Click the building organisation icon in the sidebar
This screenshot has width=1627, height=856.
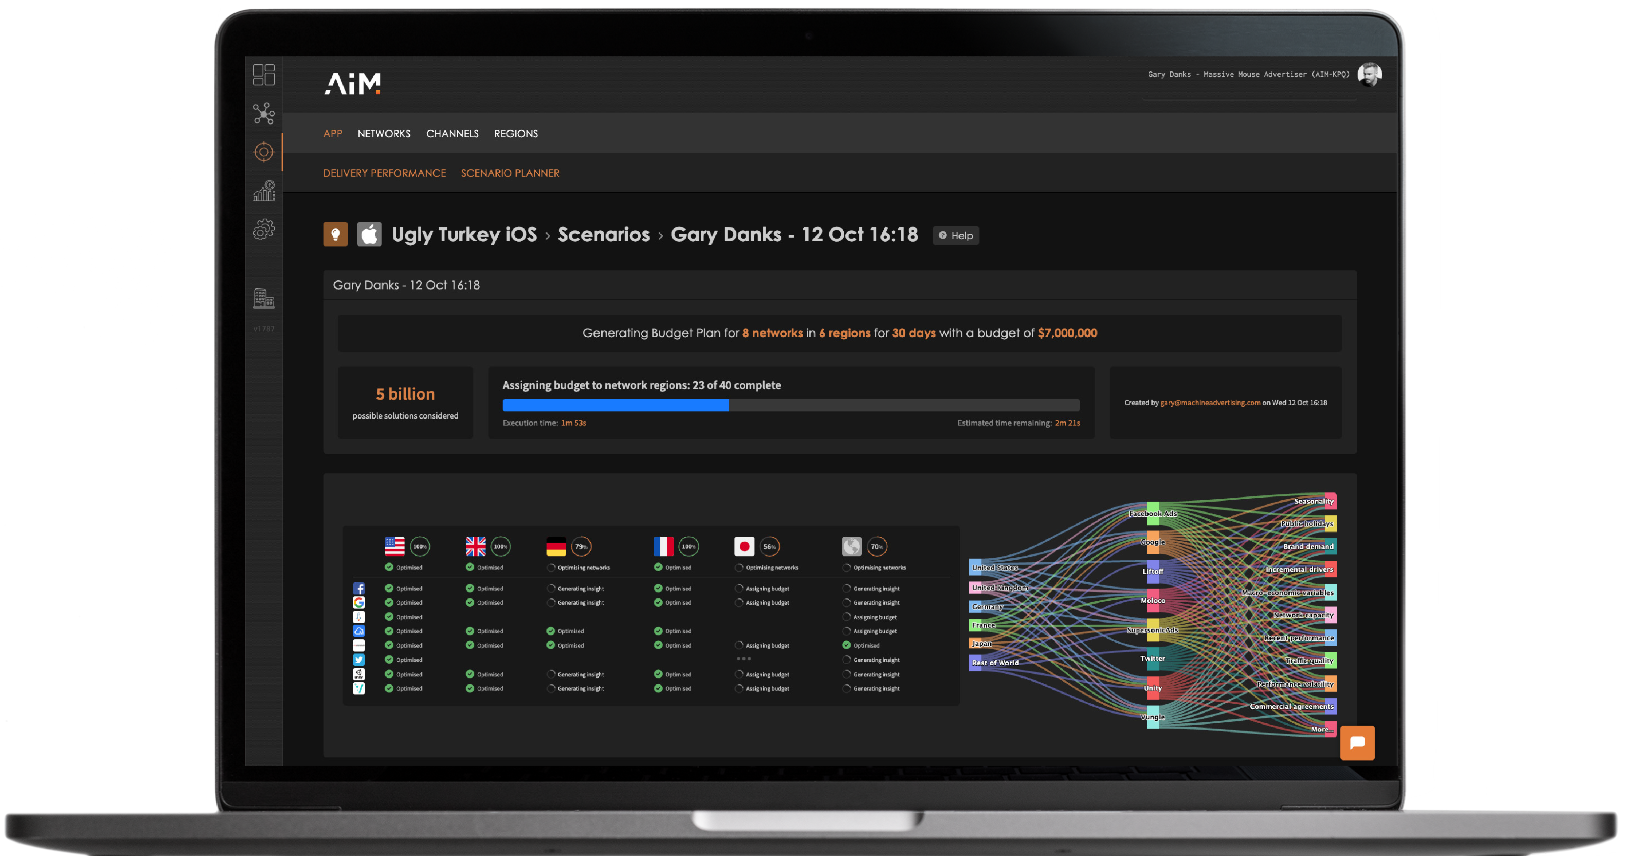[x=264, y=298]
